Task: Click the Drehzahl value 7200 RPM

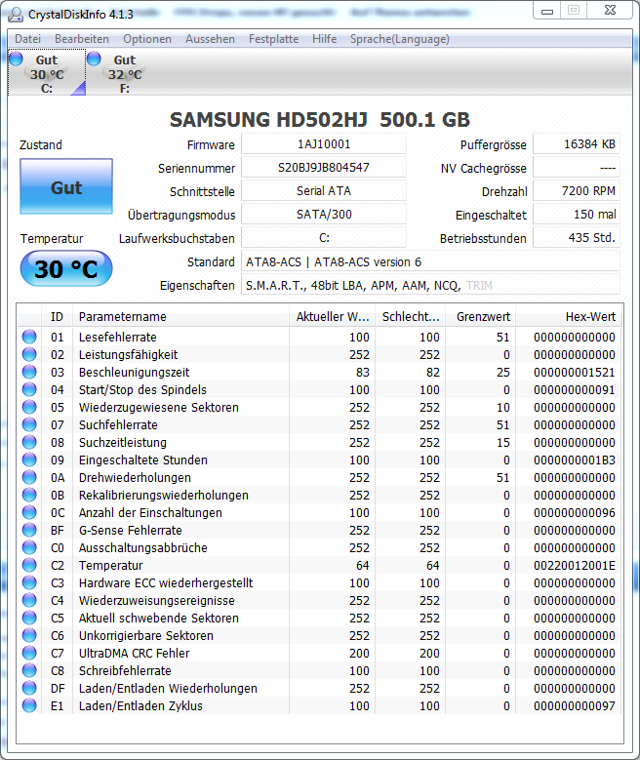Action: pos(577,191)
